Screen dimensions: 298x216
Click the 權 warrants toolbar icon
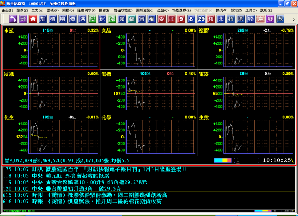(152, 19)
